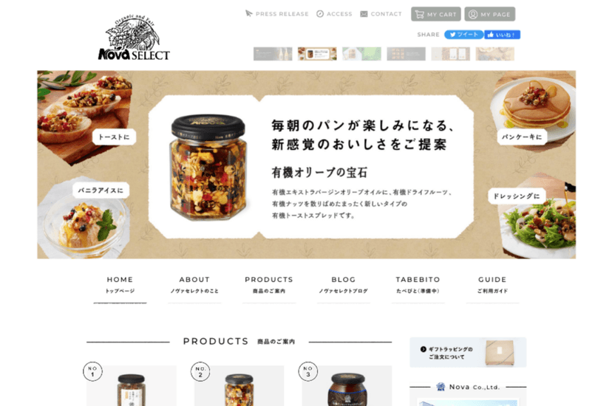Open My Cart button
The width and height of the screenshot is (612, 406).
point(436,14)
